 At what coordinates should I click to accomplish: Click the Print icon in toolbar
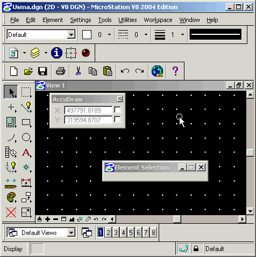tap(60, 71)
